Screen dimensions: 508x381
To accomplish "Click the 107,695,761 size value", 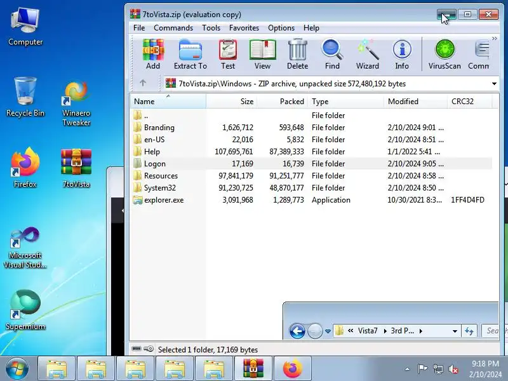I will (x=234, y=152).
